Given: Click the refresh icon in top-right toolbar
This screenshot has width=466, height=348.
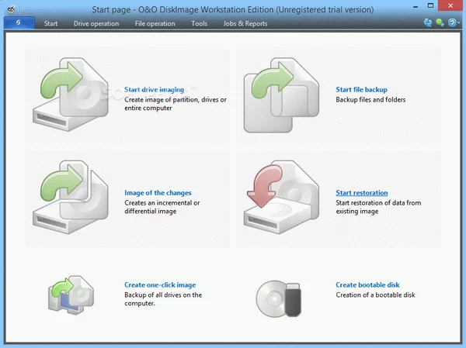Looking at the screenshot, I should 427,22.
